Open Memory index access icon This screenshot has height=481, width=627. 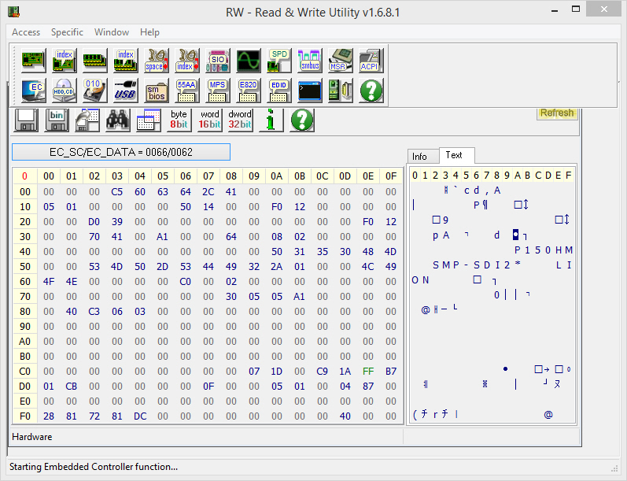coord(126,61)
